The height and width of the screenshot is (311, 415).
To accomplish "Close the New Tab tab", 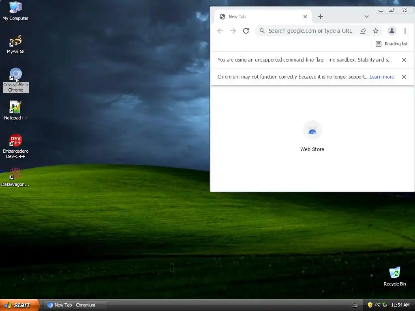I will pyautogui.click(x=305, y=17).
